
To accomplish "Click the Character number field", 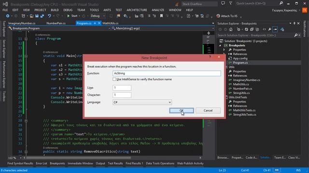I will pos(122,95).
